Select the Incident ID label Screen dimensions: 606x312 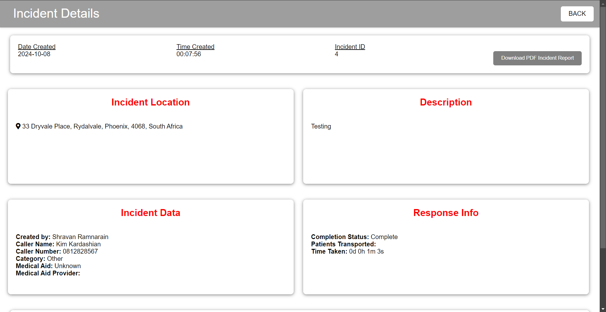(350, 47)
